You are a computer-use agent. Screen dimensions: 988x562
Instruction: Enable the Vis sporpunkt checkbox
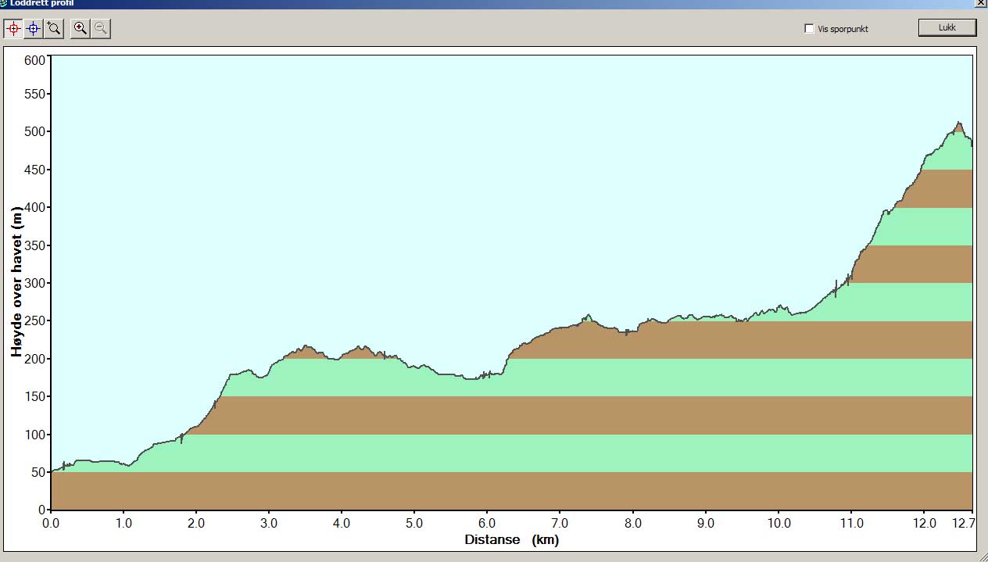click(x=809, y=29)
